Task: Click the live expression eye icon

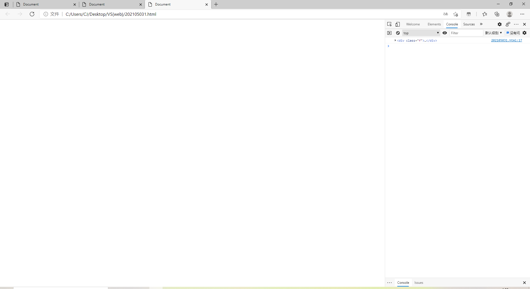Action: coord(444,33)
